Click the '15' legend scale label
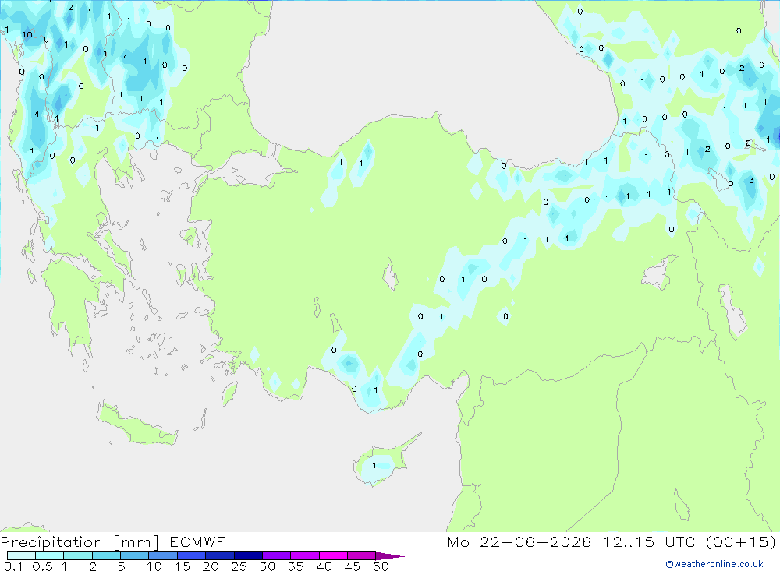 [x=182, y=566]
